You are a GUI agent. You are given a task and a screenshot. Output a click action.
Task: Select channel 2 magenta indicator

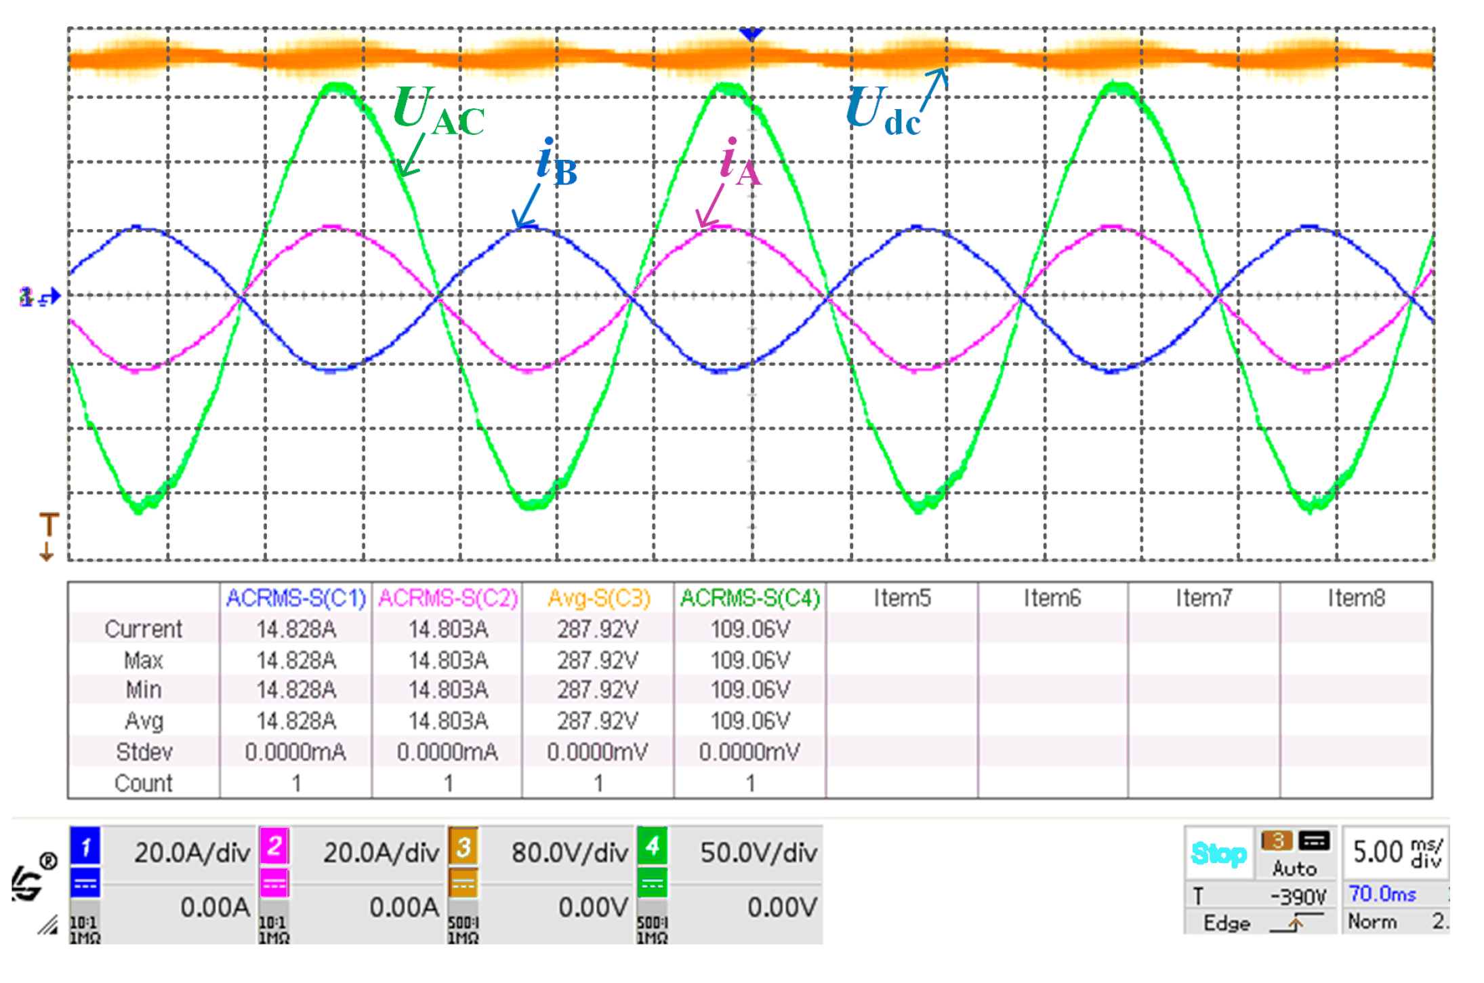pyautogui.click(x=274, y=845)
